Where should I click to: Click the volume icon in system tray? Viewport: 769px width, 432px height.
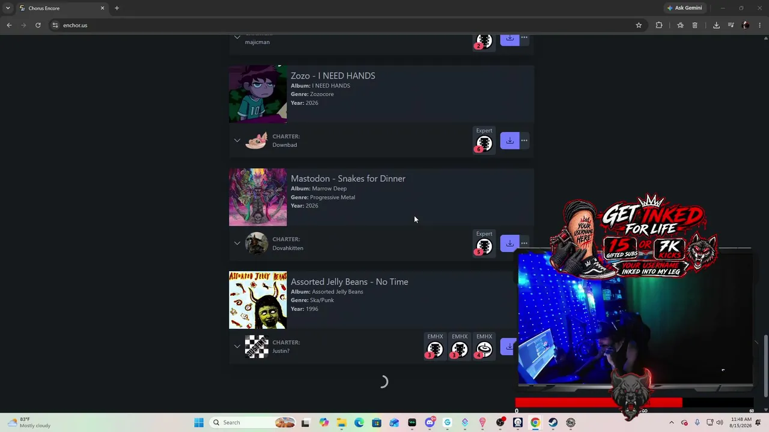tap(720, 422)
